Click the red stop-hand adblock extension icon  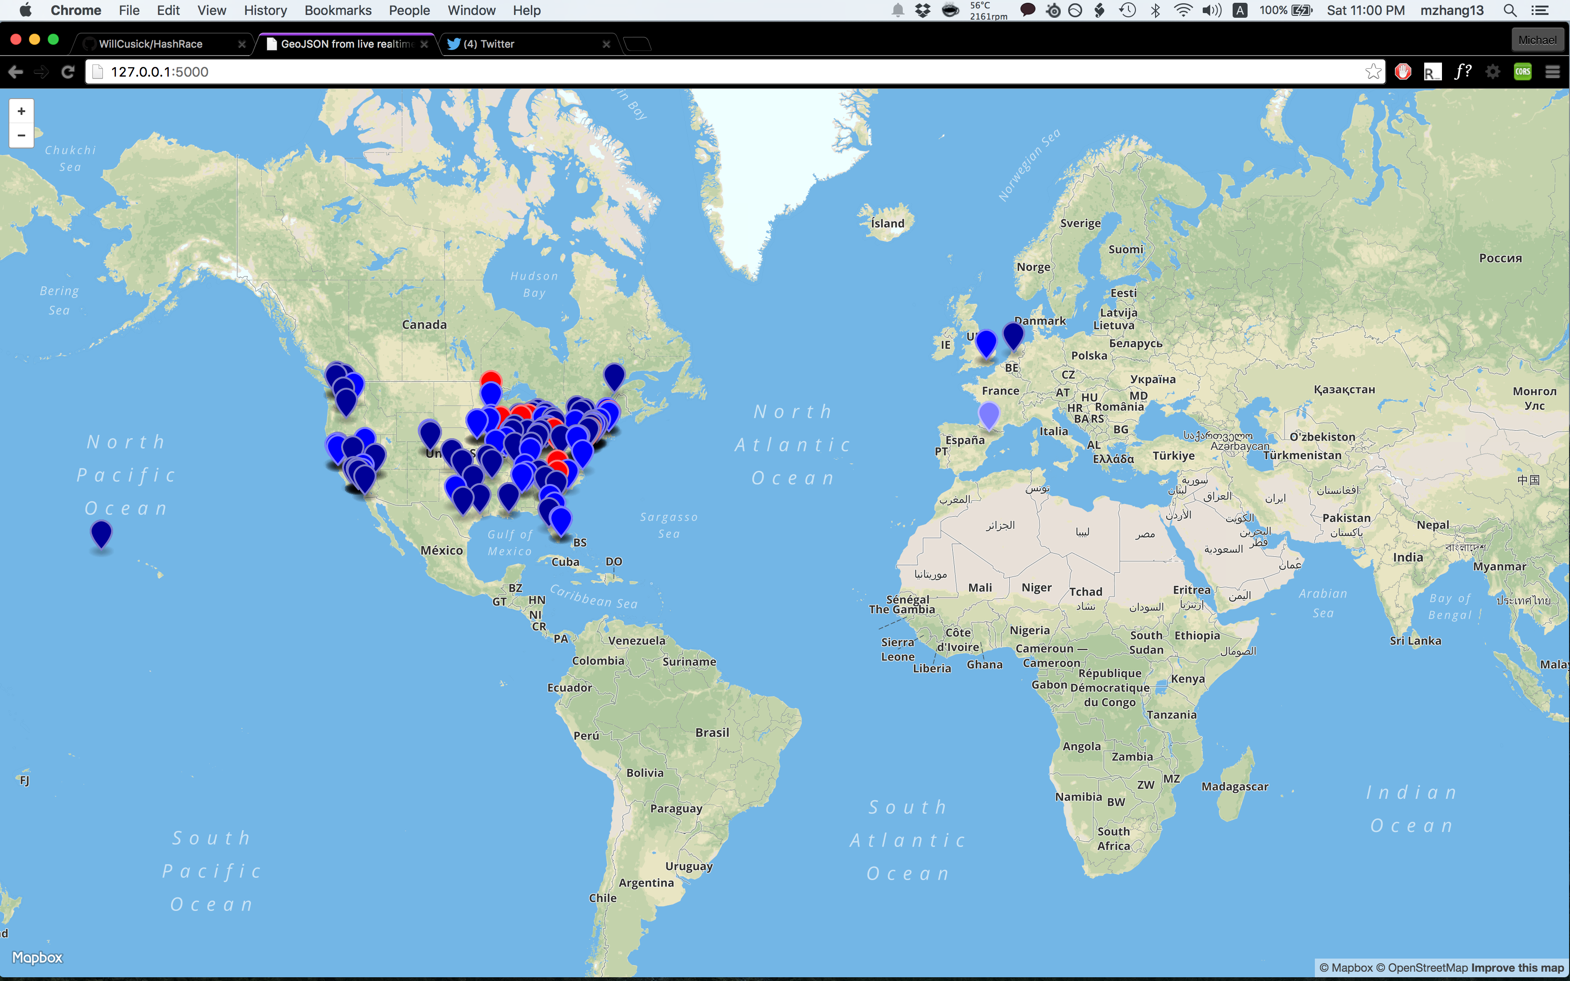point(1403,72)
